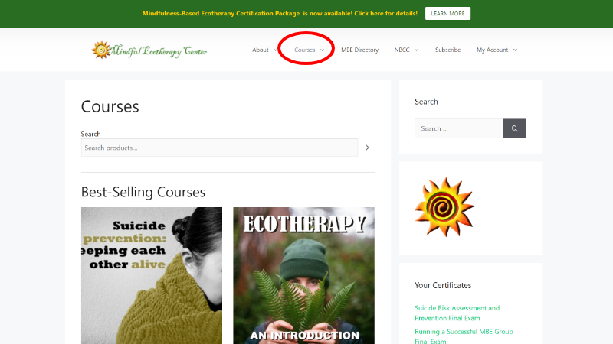
Task: Expand the About menu chevron
Action: point(275,50)
